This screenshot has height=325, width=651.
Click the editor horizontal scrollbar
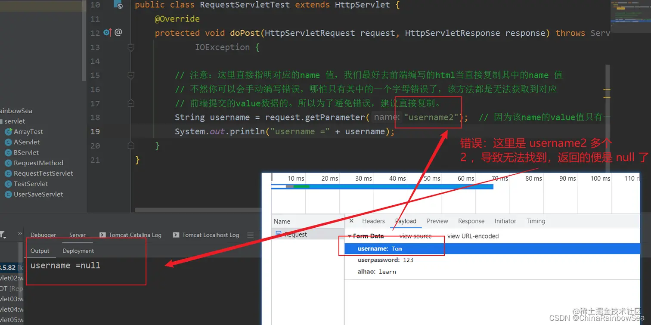point(198,210)
